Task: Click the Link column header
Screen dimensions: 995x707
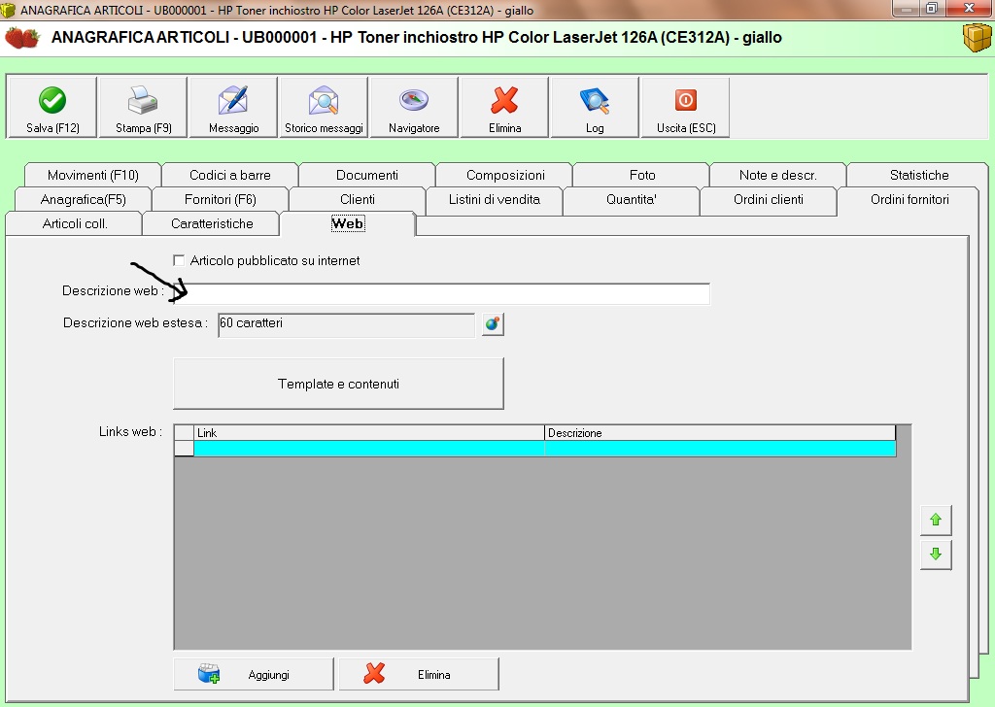Action: pyautogui.click(x=368, y=433)
